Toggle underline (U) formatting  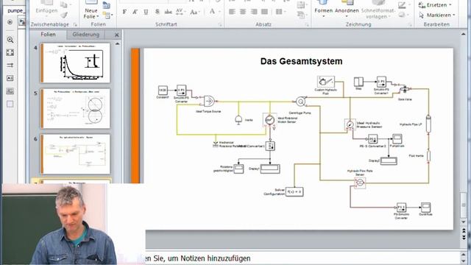click(x=146, y=12)
